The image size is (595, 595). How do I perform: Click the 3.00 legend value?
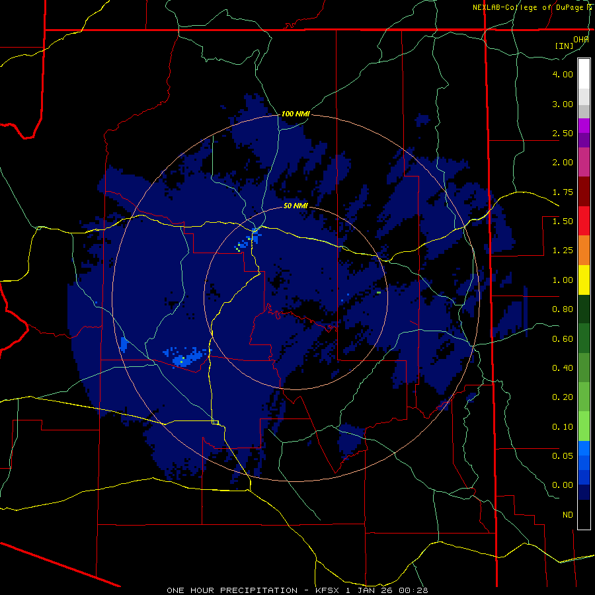[563, 104]
